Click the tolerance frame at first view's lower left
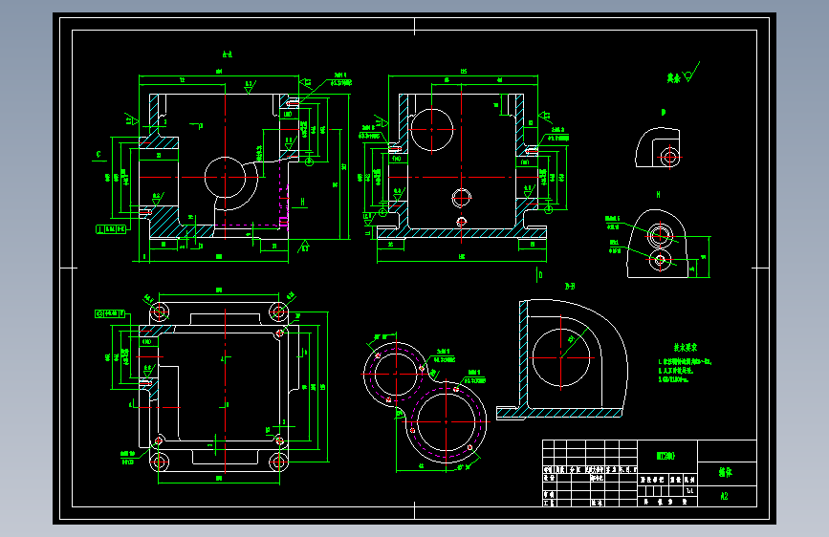Viewport: 829px width, 537px height. pos(112,229)
